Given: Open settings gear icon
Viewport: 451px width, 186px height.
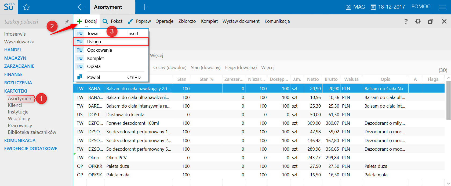Looking at the screenshot, I should pyautogui.click(x=418, y=21).
